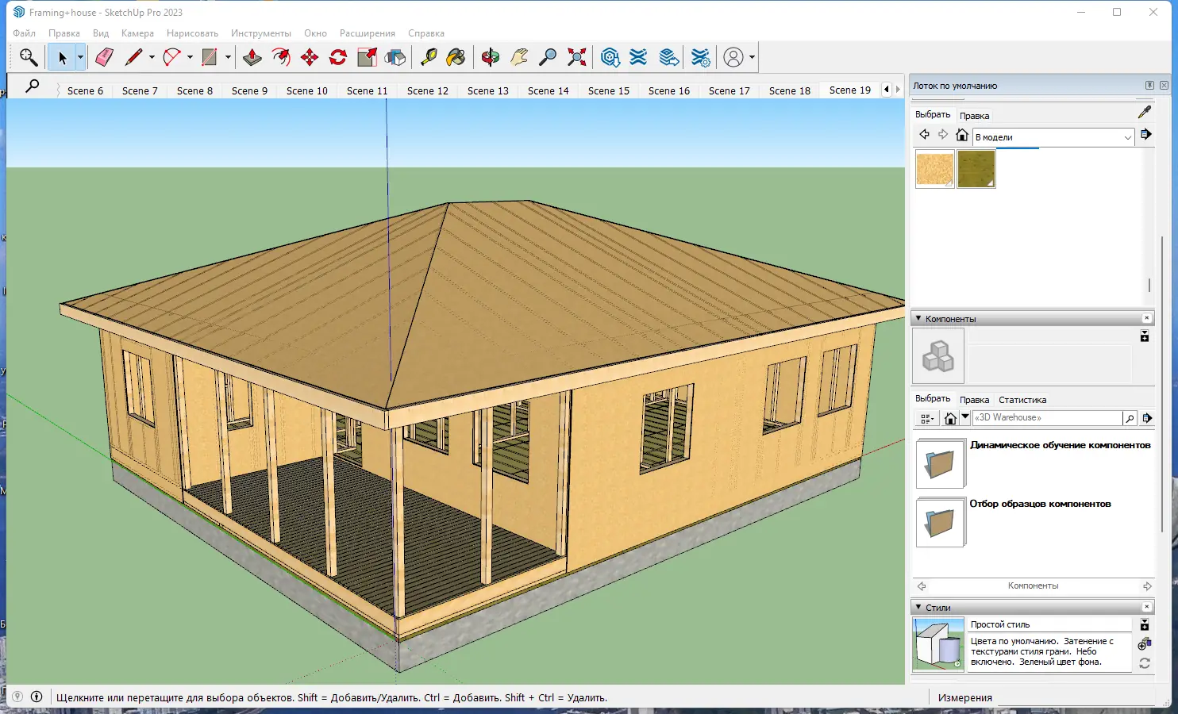Choose the Push/Pull tool
The width and height of the screenshot is (1178, 714).
pos(251,57)
